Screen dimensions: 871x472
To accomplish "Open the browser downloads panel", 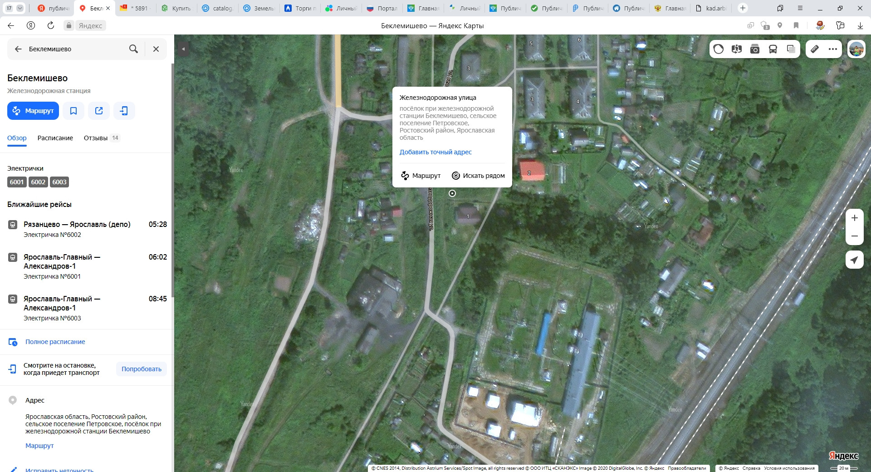I will tap(860, 25).
